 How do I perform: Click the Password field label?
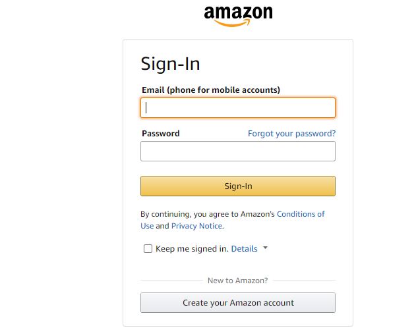coord(161,133)
